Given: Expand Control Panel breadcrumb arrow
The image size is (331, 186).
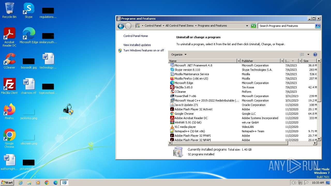Looking at the screenshot, I should [x=163, y=26].
